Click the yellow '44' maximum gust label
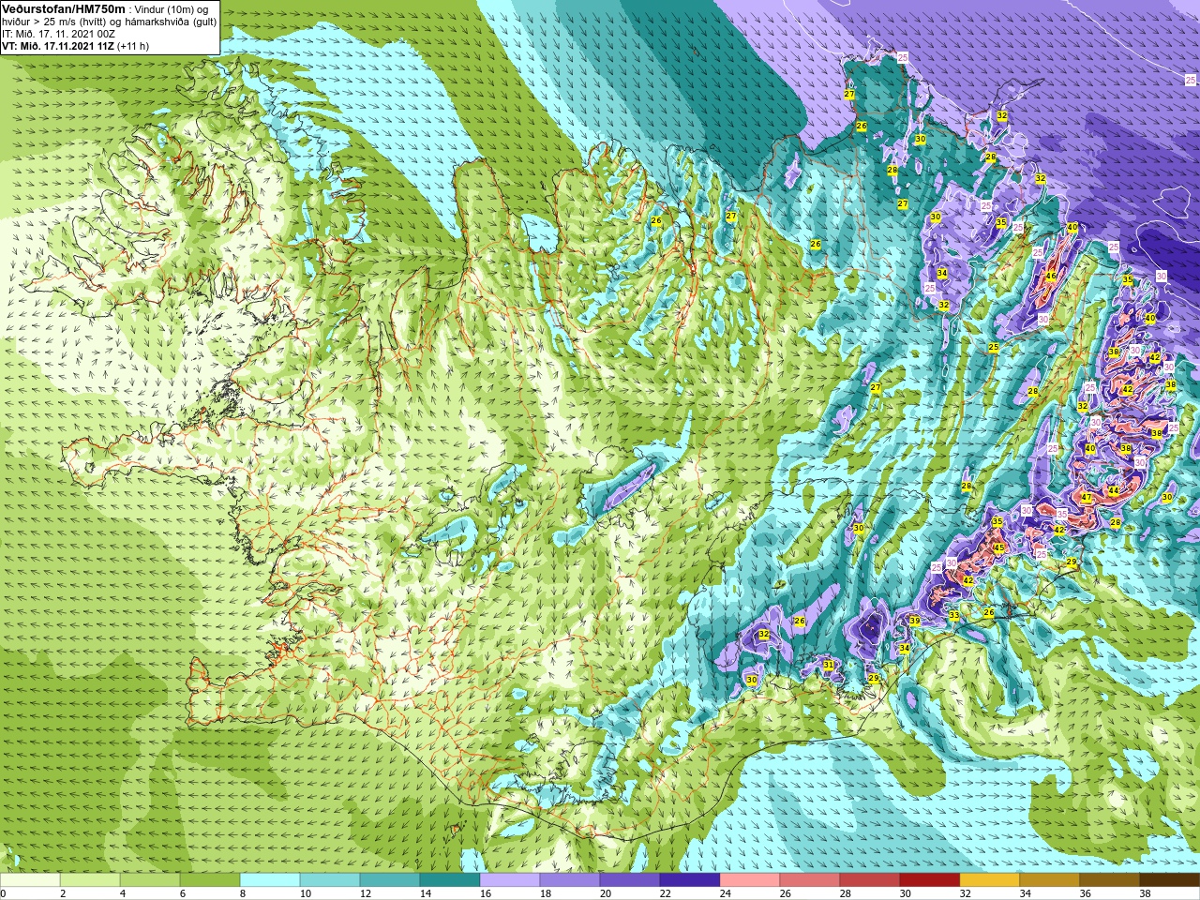Viewport: 1200px width, 900px height. (x=1114, y=491)
